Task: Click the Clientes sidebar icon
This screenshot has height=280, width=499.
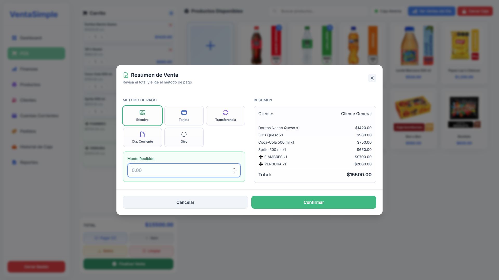Action: 14,100
